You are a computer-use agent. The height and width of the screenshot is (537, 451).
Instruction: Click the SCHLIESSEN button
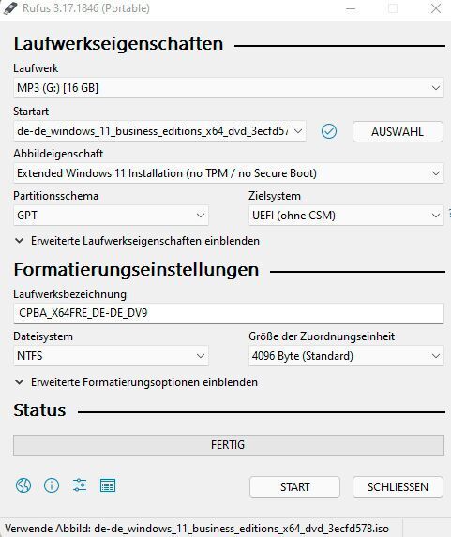pos(398,487)
